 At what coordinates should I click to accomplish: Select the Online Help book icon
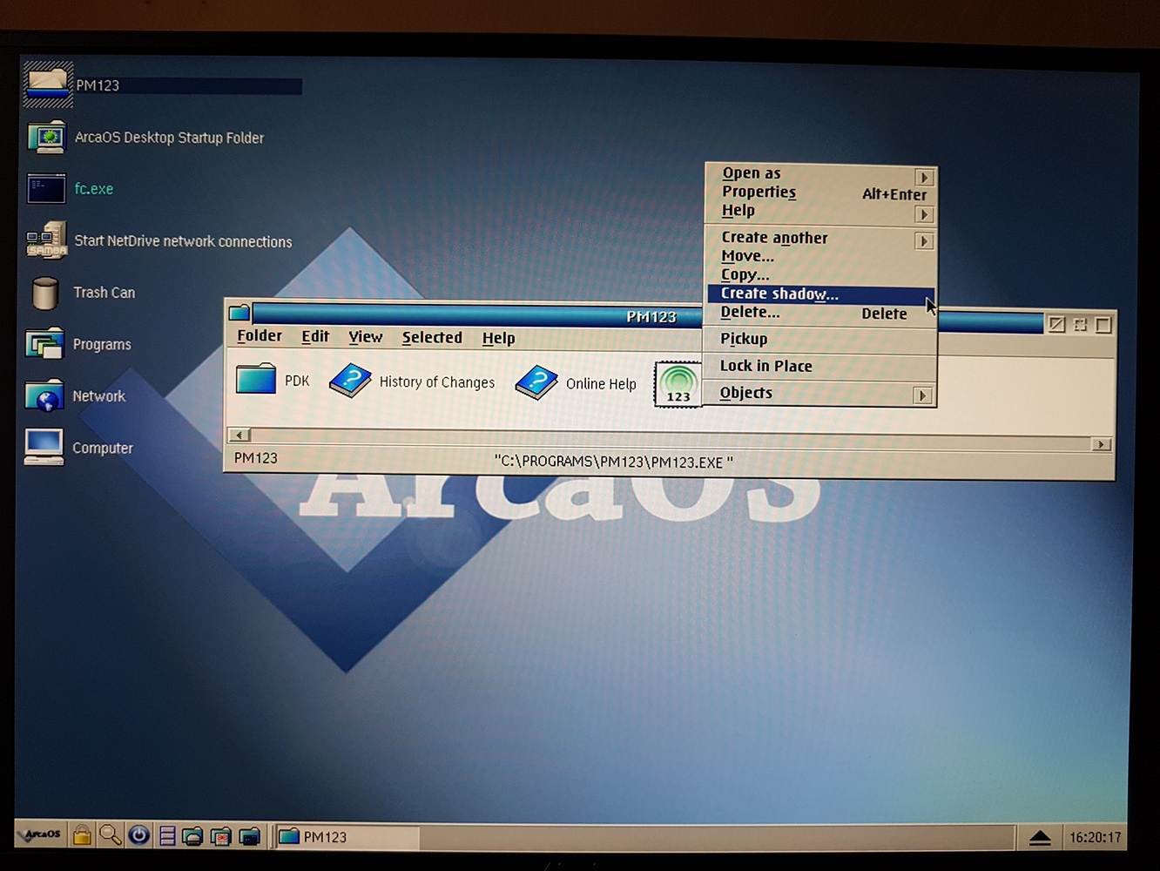tap(536, 382)
